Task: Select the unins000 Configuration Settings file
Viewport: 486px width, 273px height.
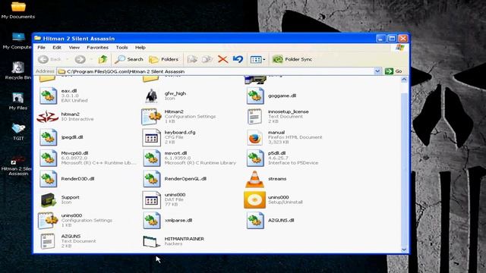Action: (x=48, y=221)
